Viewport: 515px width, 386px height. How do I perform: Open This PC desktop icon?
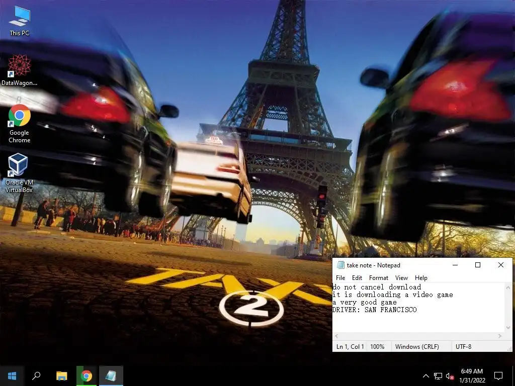tap(20, 20)
